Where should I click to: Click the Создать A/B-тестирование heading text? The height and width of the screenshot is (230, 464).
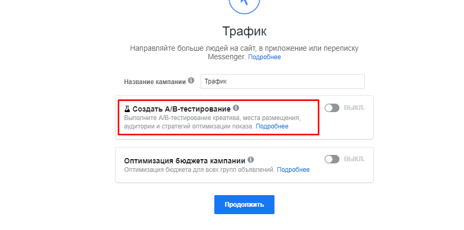pyautogui.click(x=182, y=109)
